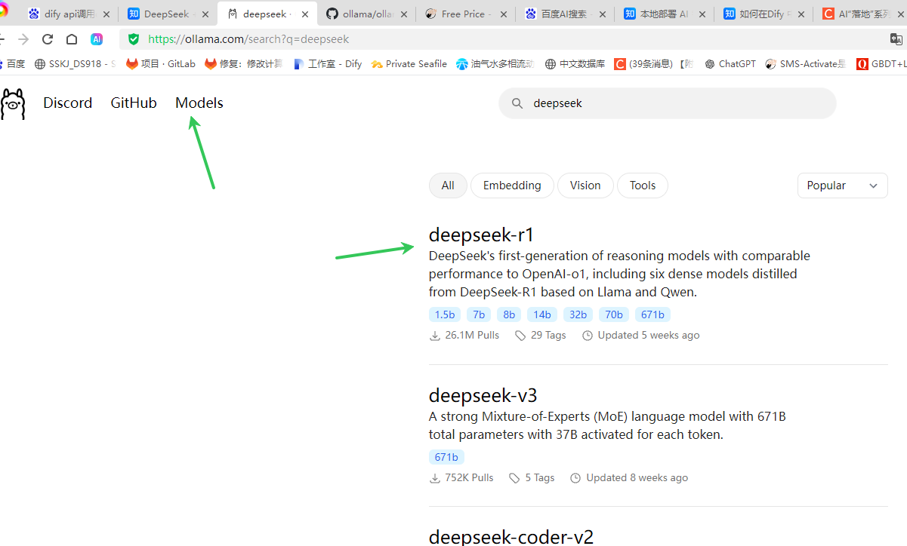
Task: Reload the page with the refresh icon
Action: [x=48, y=39]
